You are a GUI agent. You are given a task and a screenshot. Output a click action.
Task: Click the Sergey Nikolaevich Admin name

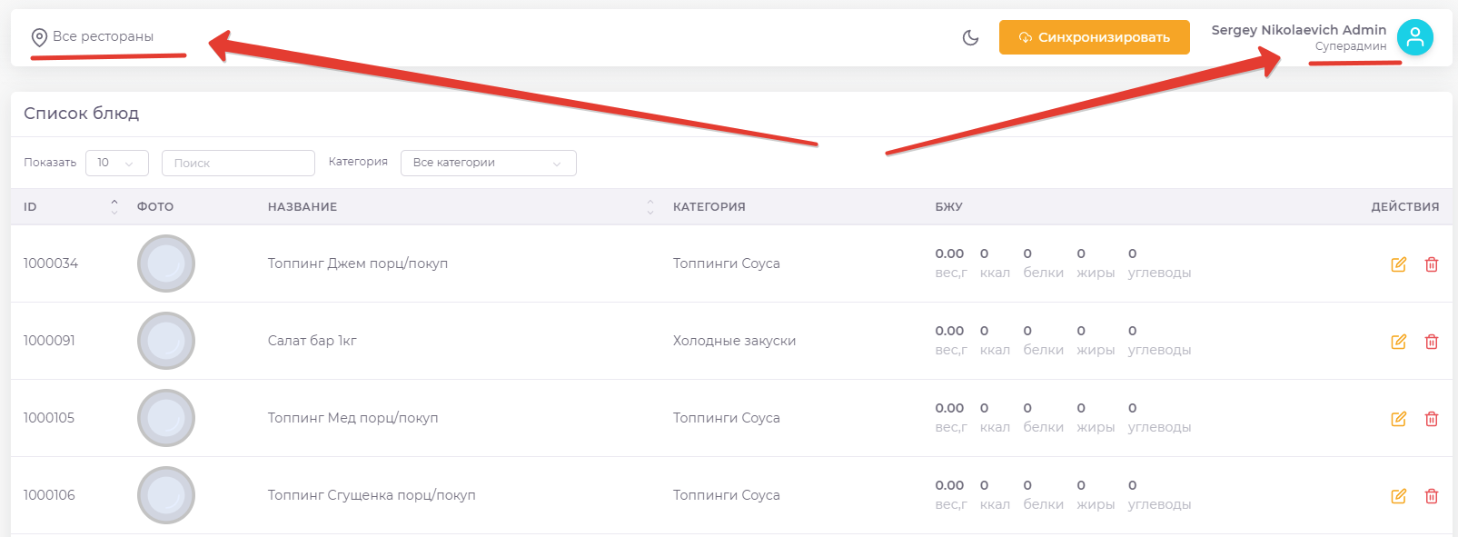1298,30
